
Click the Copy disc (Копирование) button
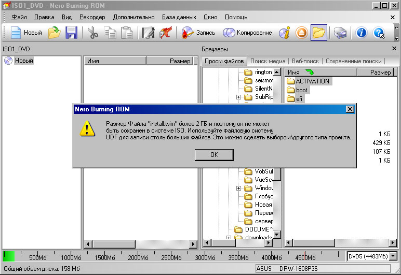[x=247, y=33]
